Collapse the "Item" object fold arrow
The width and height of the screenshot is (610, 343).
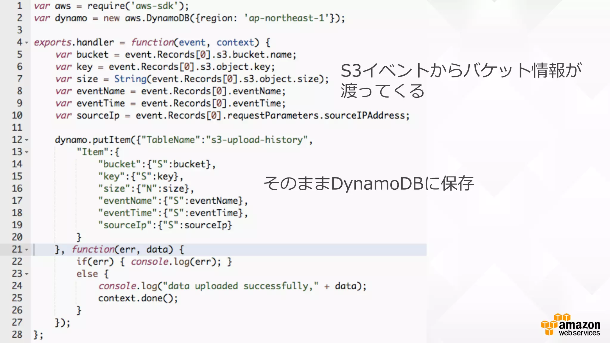[x=27, y=152]
